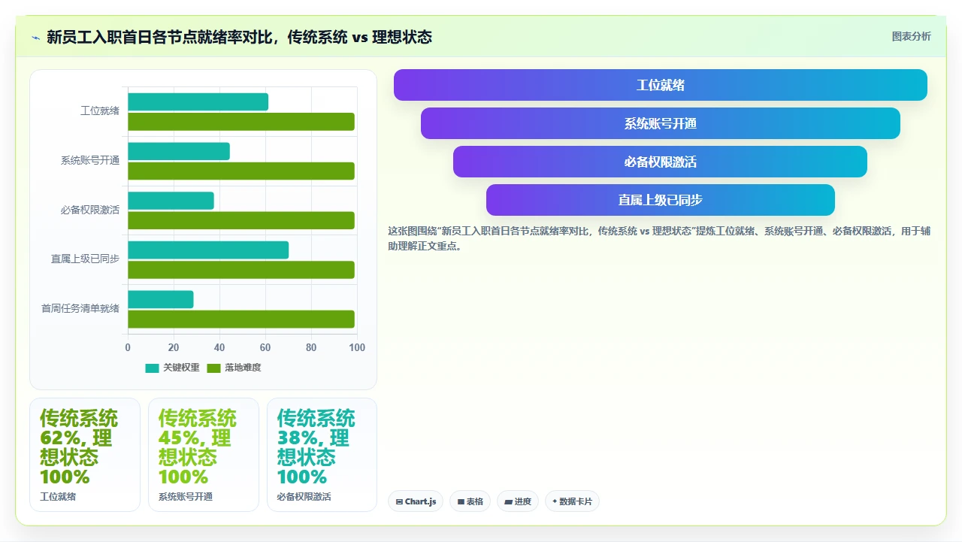Click the green bar for 首周任务清单就绪
The height and width of the screenshot is (542, 962).
click(241, 319)
